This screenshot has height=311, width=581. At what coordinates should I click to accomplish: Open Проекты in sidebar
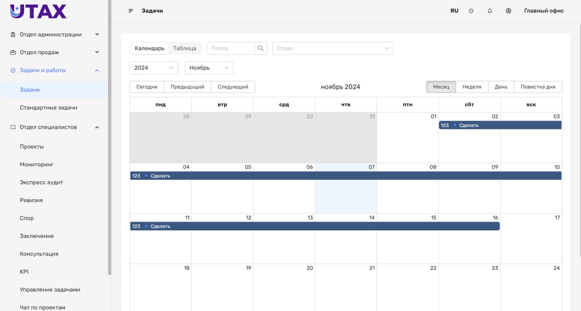[54, 147]
